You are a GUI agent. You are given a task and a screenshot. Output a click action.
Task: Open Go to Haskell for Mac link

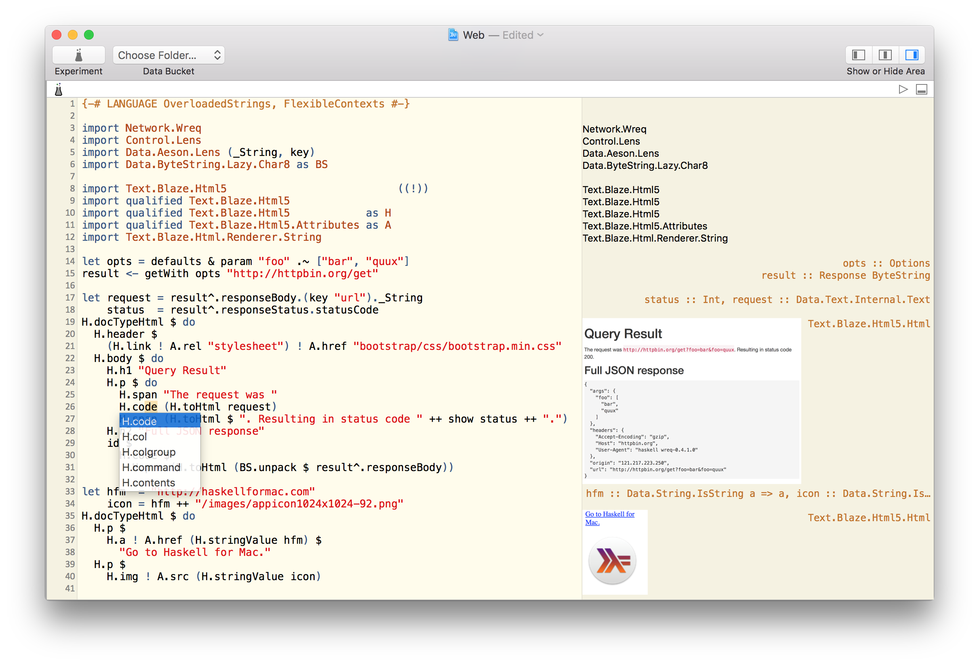coord(609,518)
